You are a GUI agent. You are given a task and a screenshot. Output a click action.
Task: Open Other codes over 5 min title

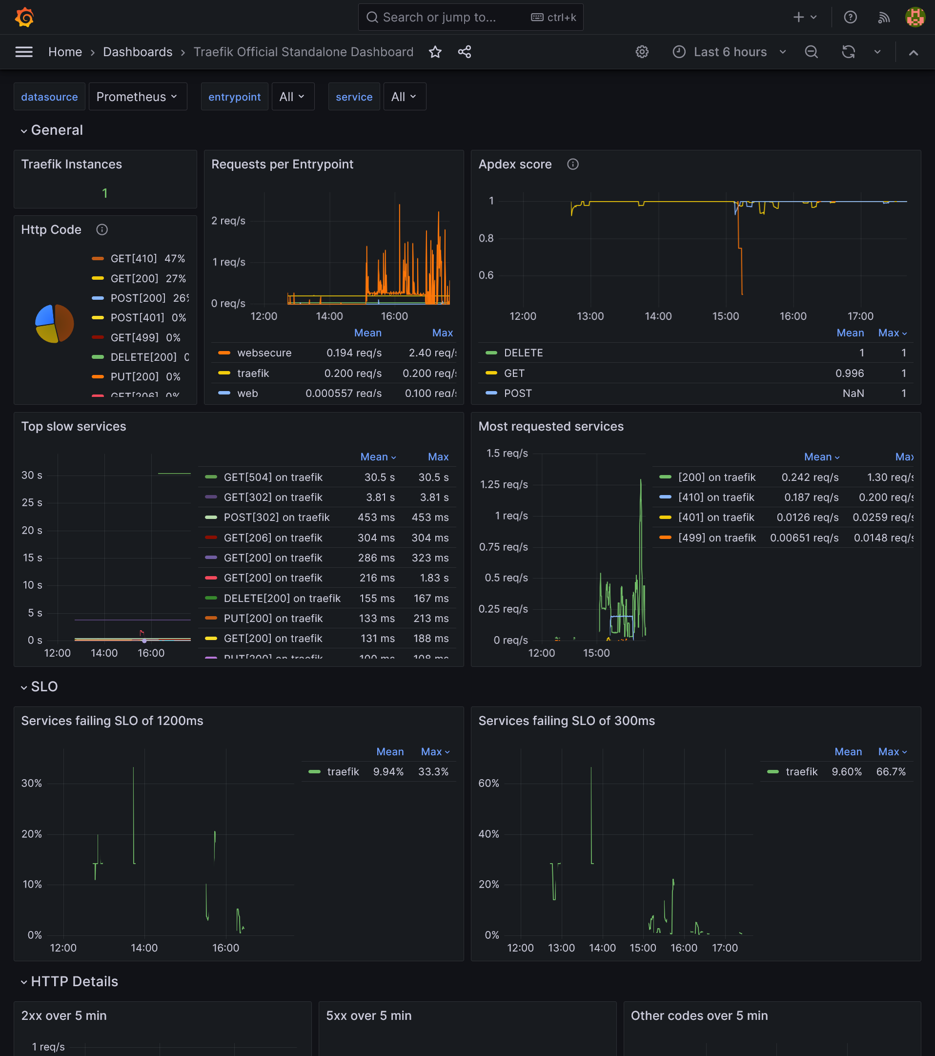(x=699, y=1015)
